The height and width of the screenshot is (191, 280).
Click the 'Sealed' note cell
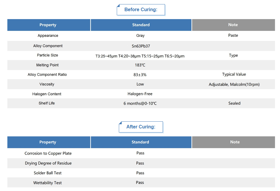point(234,103)
